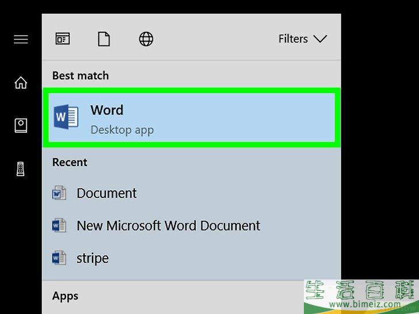Screen dimensions: 419x314
Task: Click the Word app icon in Best match
Action: point(66,117)
